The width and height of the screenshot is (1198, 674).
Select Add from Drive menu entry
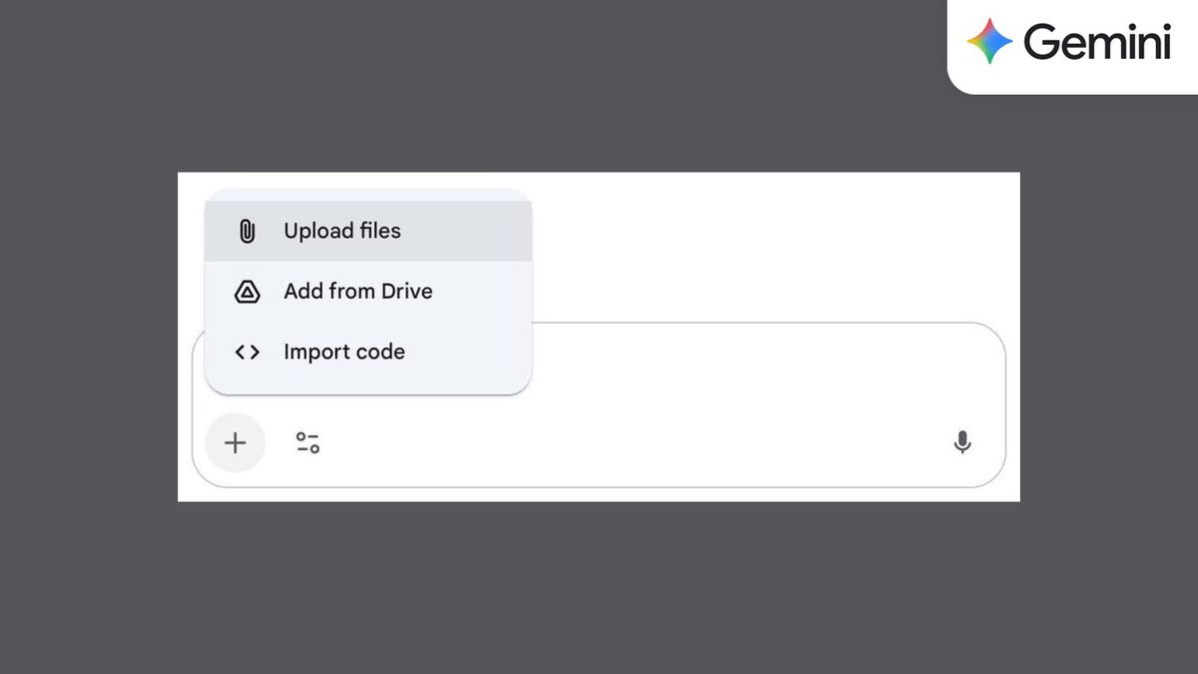coord(357,292)
